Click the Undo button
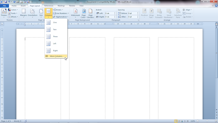 (x=9, y=2)
